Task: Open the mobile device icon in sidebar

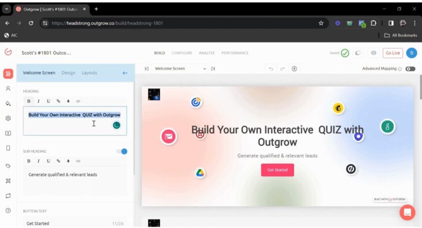Action: point(8,148)
